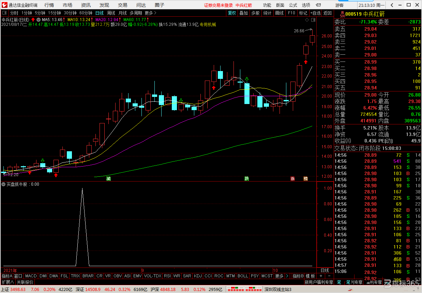Click the 榜 event marker on the chart
Image resolution: width=422 pixels, height=293 pixels.
(306, 178)
